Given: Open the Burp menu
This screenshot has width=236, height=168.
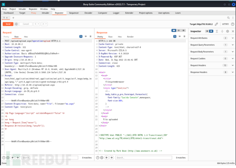Looking at the screenshot, I should [4, 9].
